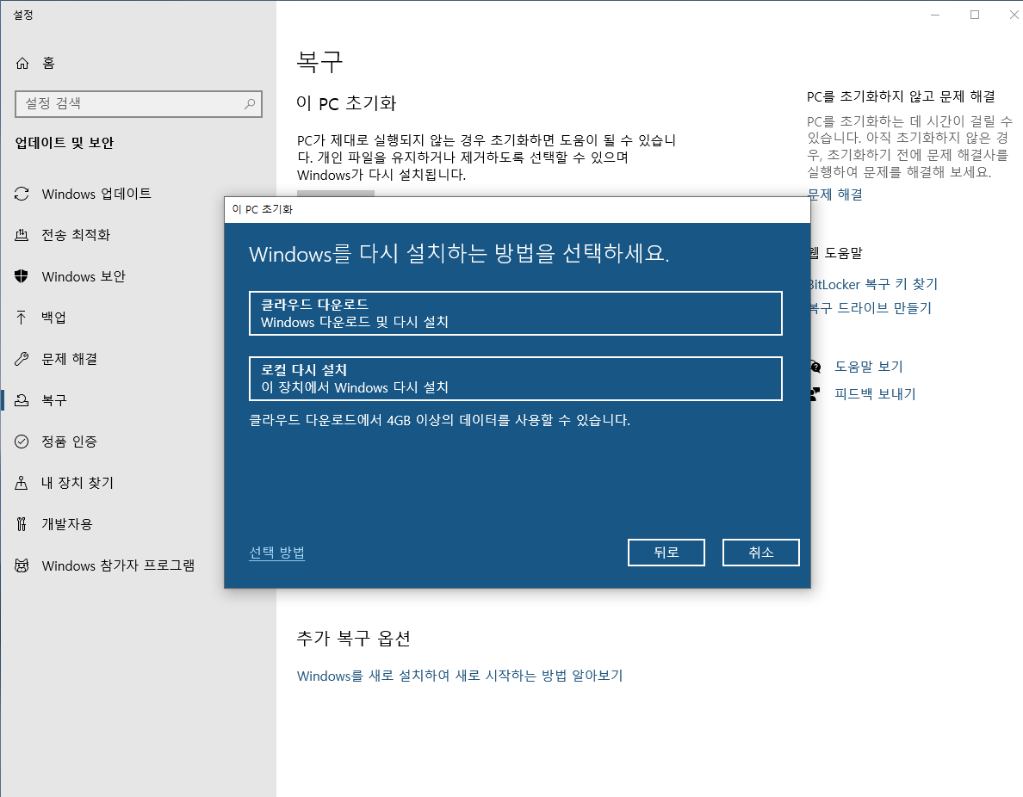Image resolution: width=1023 pixels, height=797 pixels.
Task: Open 정품 인증 page
Action: [x=69, y=442]
